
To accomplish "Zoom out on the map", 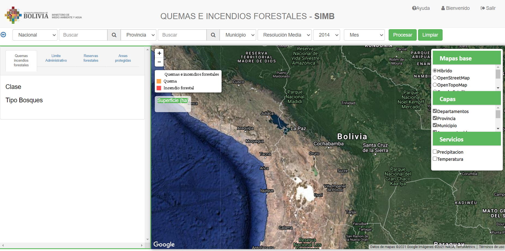I will [159, 62].
